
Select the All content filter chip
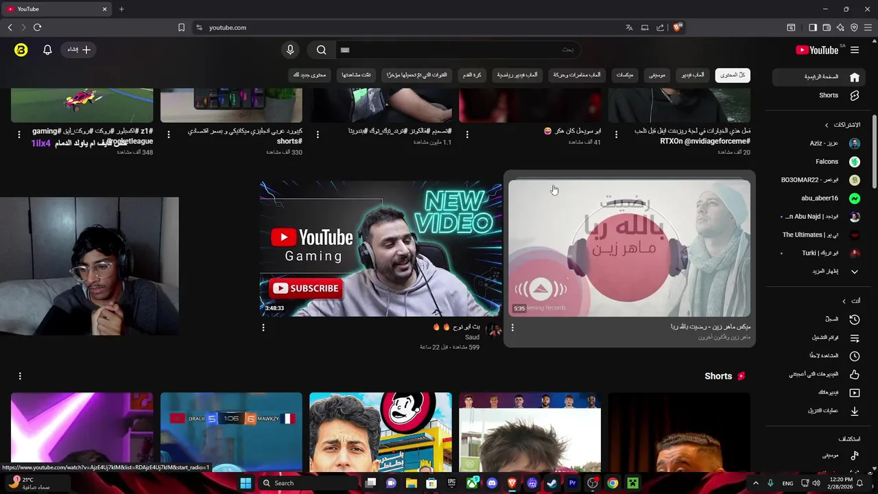[x=733, y=75]
